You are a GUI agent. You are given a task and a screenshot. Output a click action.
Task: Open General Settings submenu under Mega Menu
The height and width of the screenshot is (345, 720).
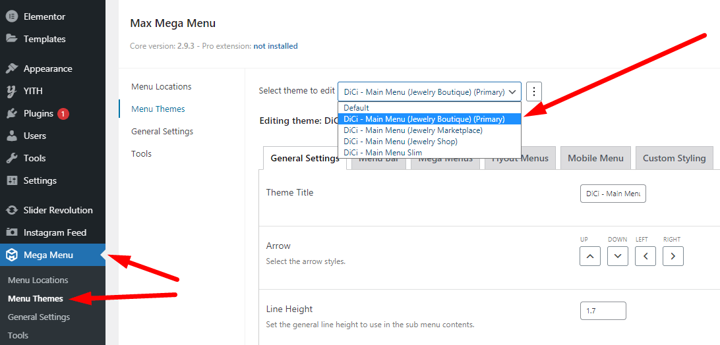coord(39,317)
